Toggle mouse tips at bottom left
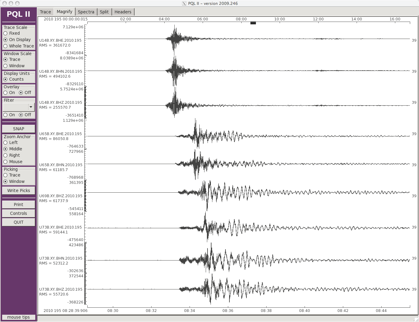Screen dimensions: 419x322 (19, 317)
